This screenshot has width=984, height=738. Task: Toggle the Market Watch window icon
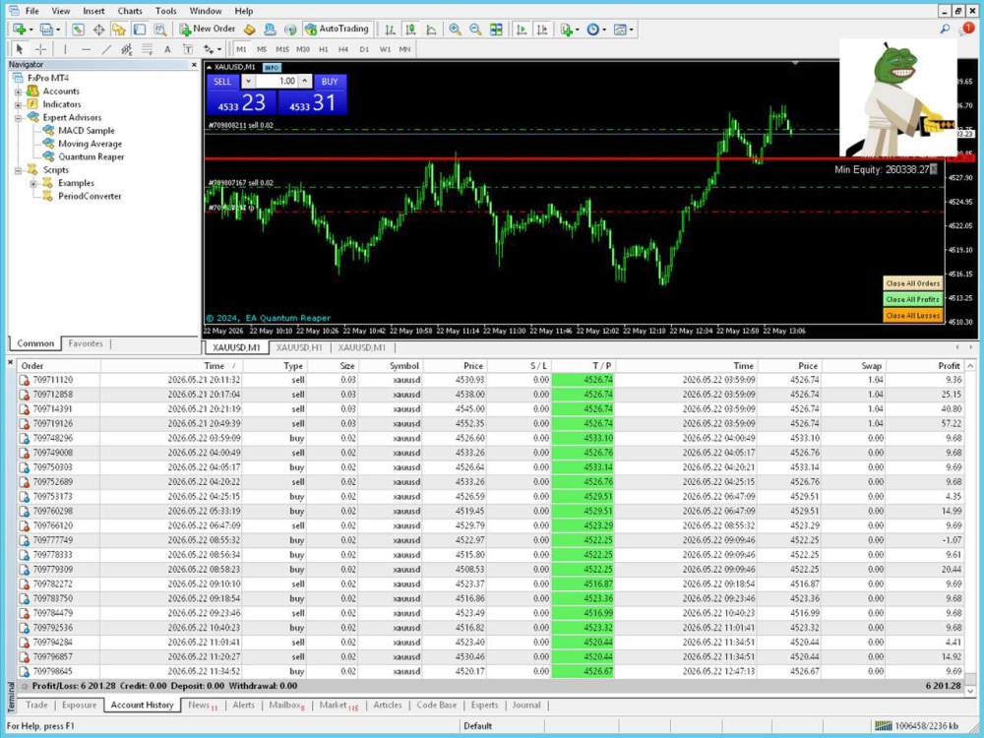78,29
